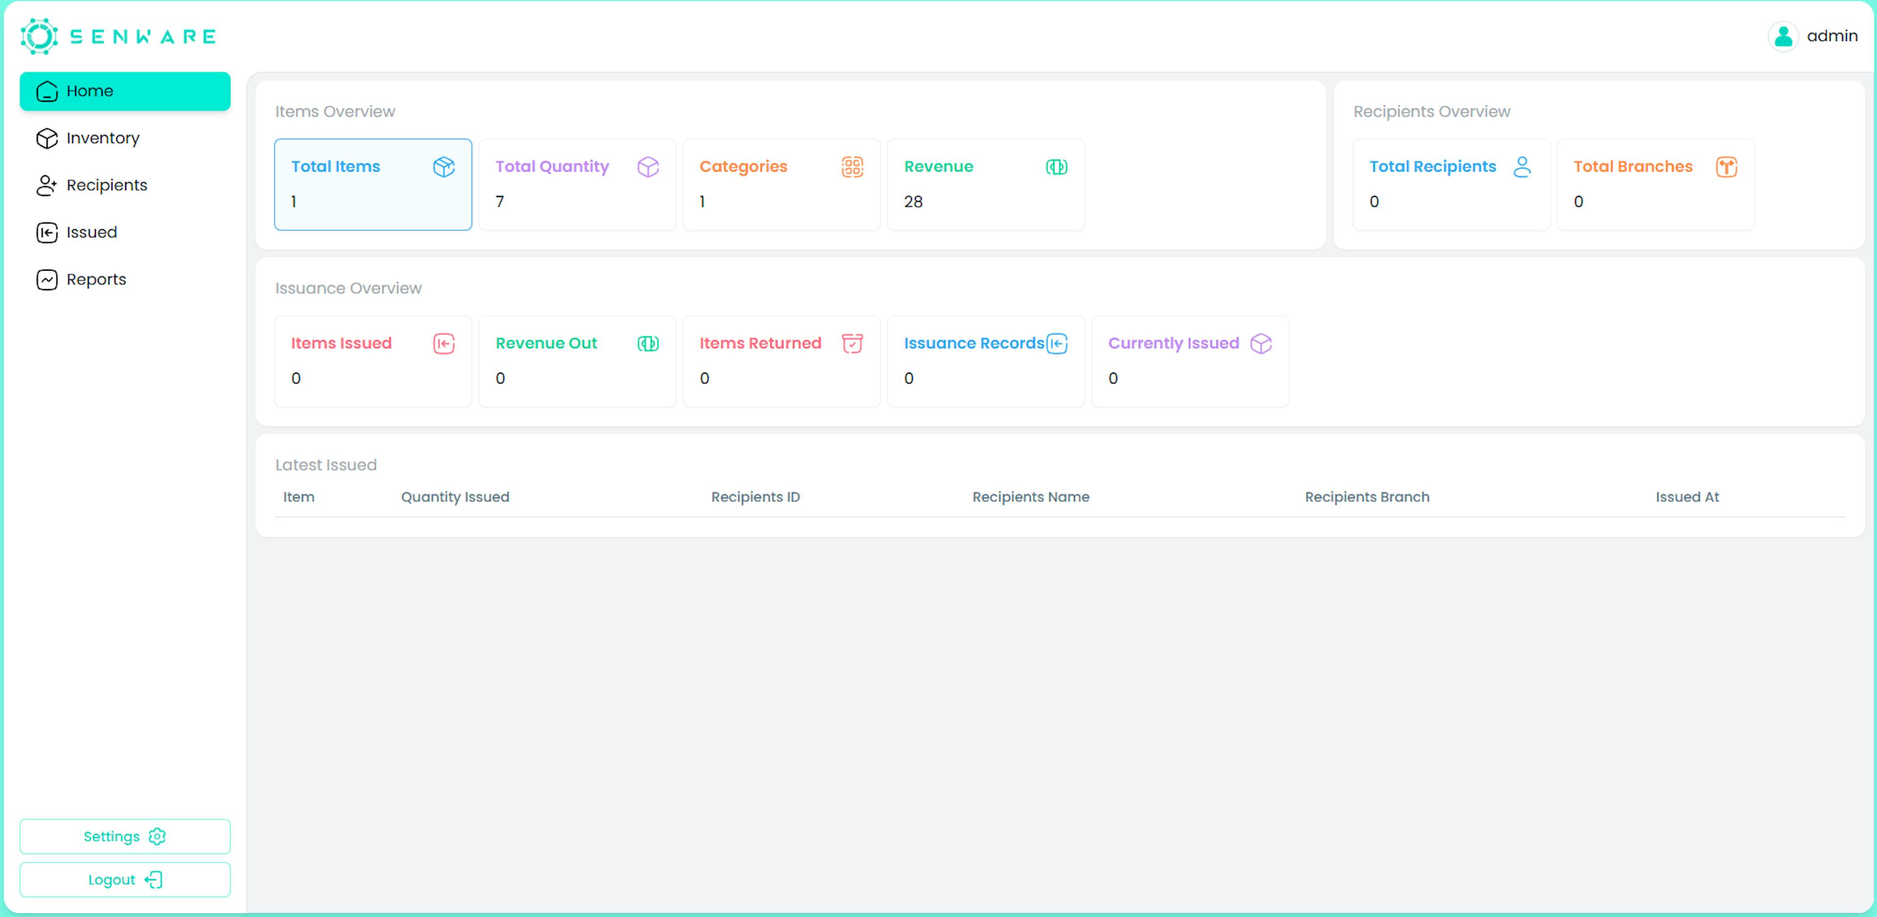Click the Senware logo icon
This screenshot has width=1877, height=917.
[x=39, y=37]
